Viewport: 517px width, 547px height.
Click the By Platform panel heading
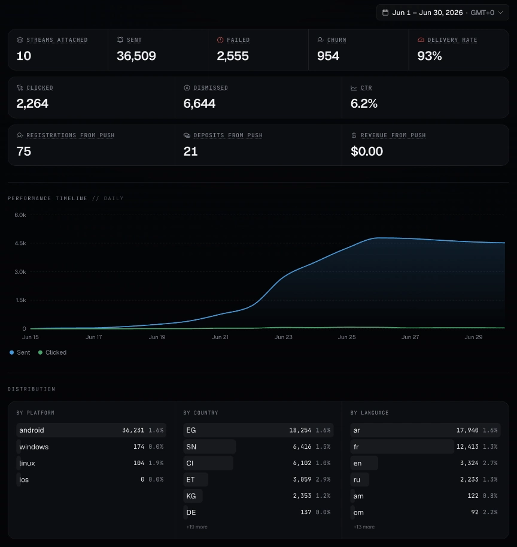(35, 413)
